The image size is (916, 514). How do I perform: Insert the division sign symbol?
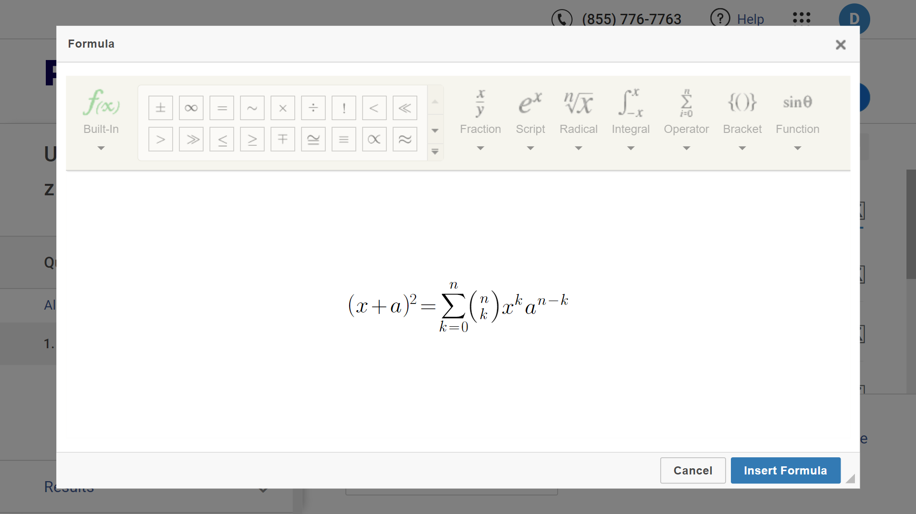(x=313, y=108)
